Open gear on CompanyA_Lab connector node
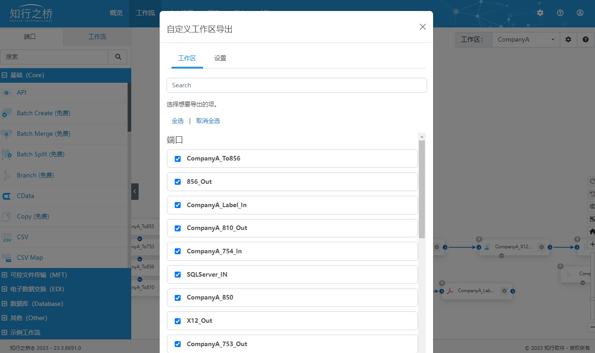The height and width of the screenshot is (353, 595). click(x=504, y=291)
